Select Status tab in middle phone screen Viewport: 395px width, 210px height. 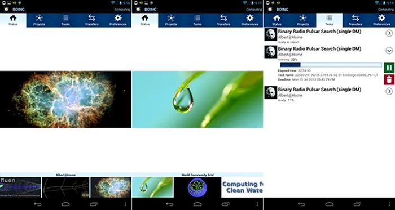point(145,20)
